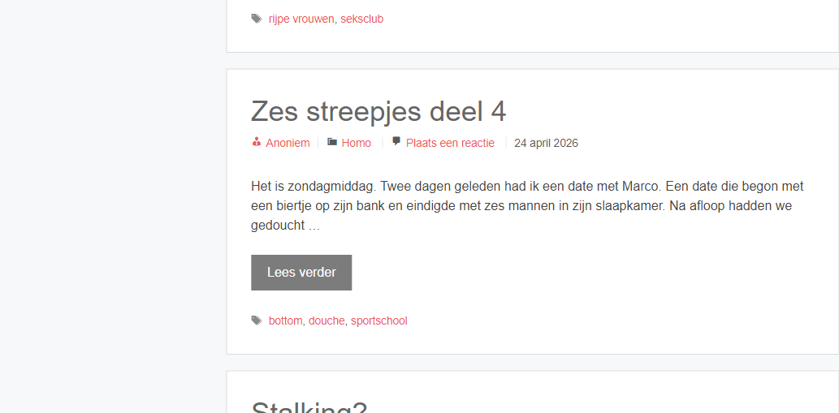
Task: Select Plaats een reactie link
Action: click(x=450, y=143)
